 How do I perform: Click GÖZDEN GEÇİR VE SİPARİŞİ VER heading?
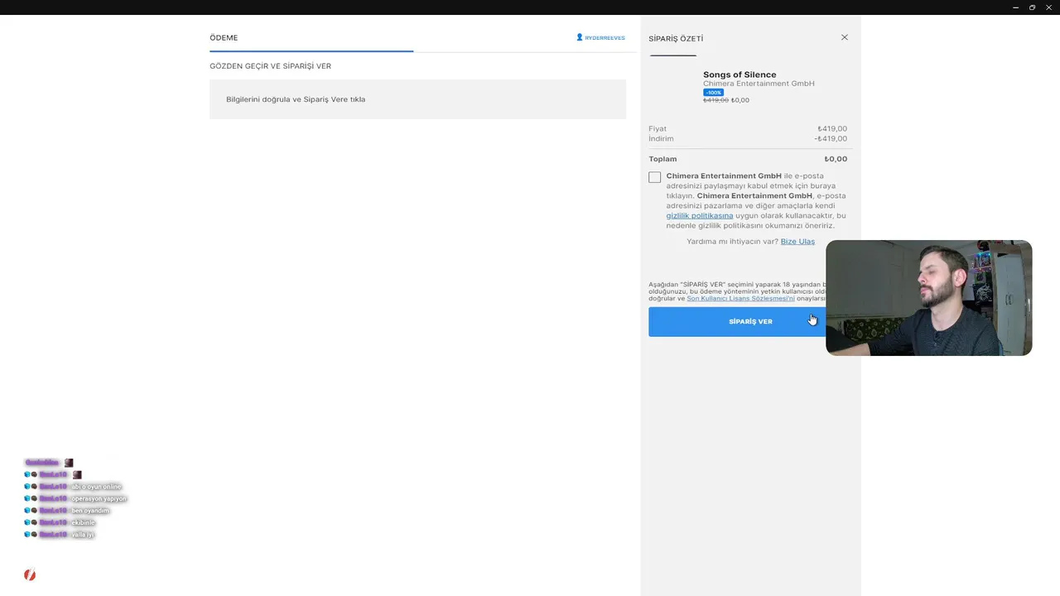pos(270,66)
